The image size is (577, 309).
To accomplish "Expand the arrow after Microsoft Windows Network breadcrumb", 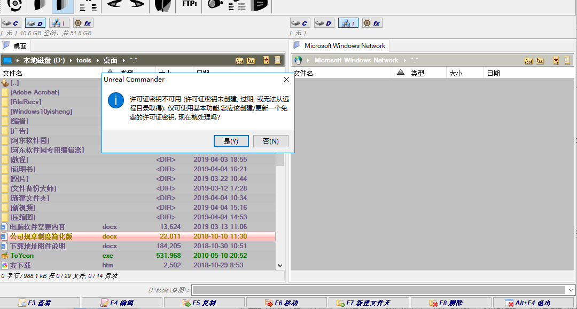I will point(405,60).
